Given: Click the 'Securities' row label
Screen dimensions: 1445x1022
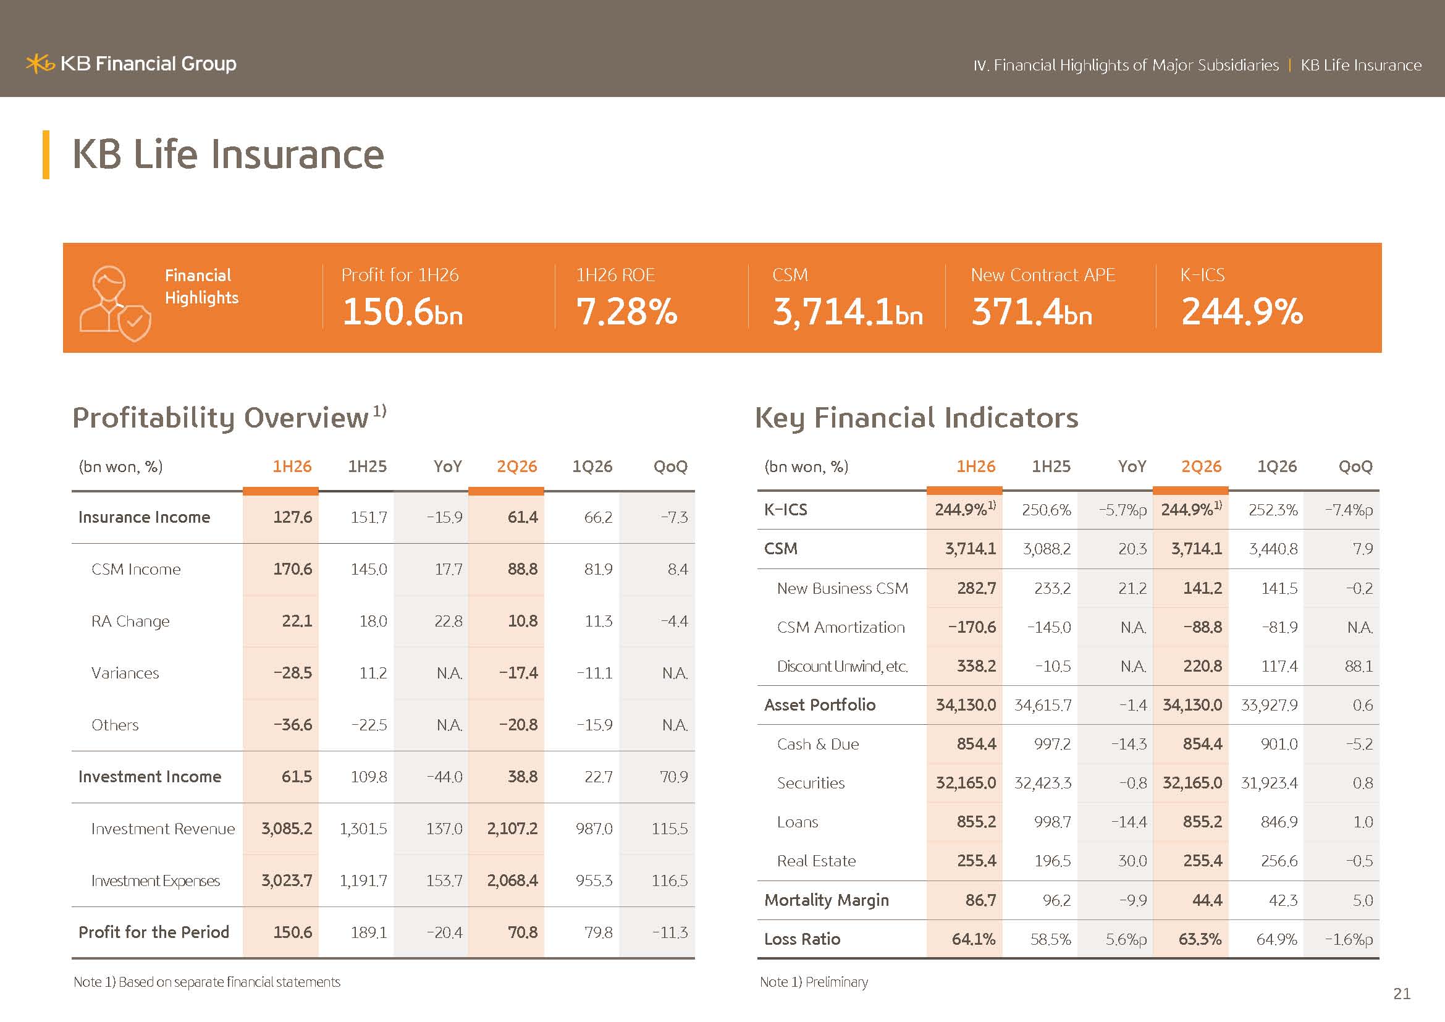Looking at the screenshot, I should [x=811, y=783].
